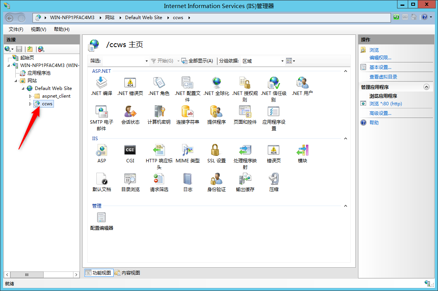Open the 计算机密钥 feature

point(159,115)
